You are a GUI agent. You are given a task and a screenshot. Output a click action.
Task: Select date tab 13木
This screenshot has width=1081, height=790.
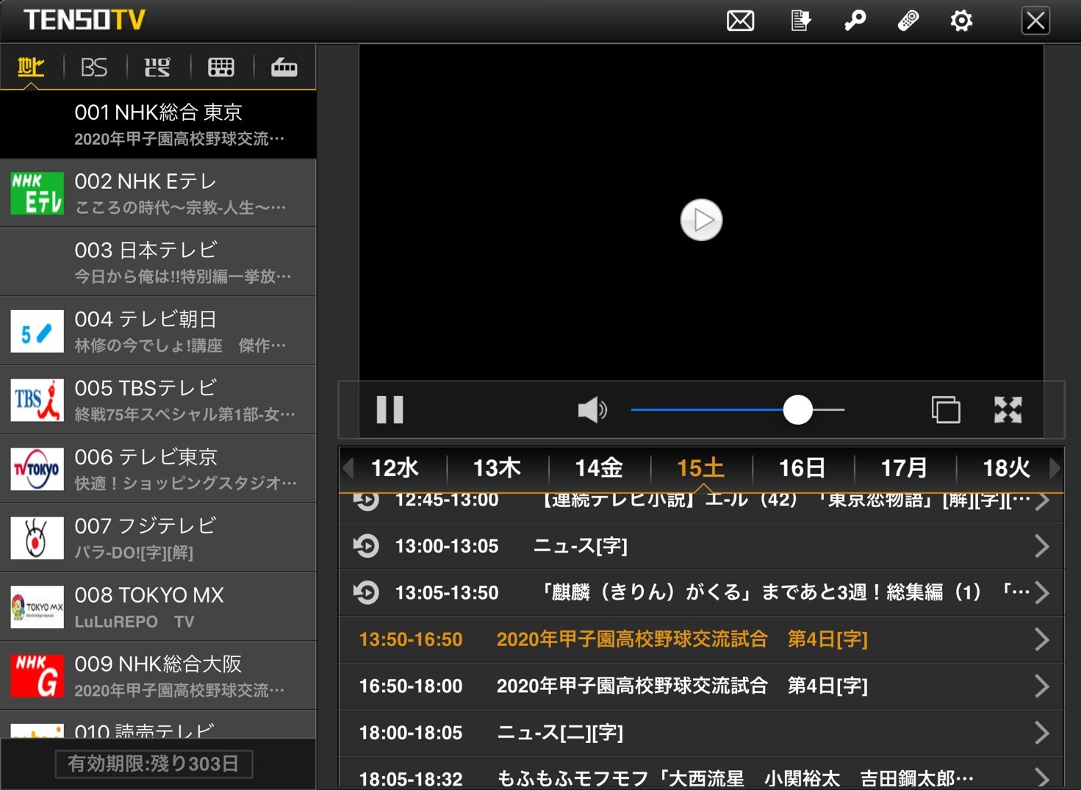497,468
